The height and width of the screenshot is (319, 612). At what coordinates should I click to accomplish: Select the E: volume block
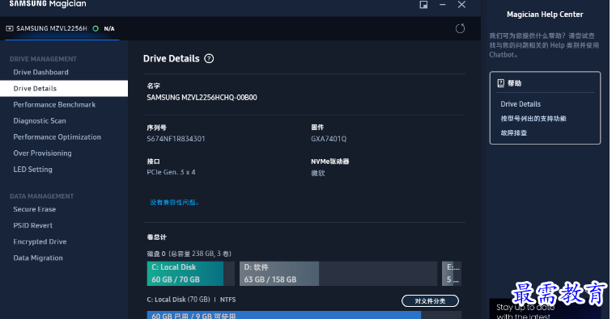point(452,274)
